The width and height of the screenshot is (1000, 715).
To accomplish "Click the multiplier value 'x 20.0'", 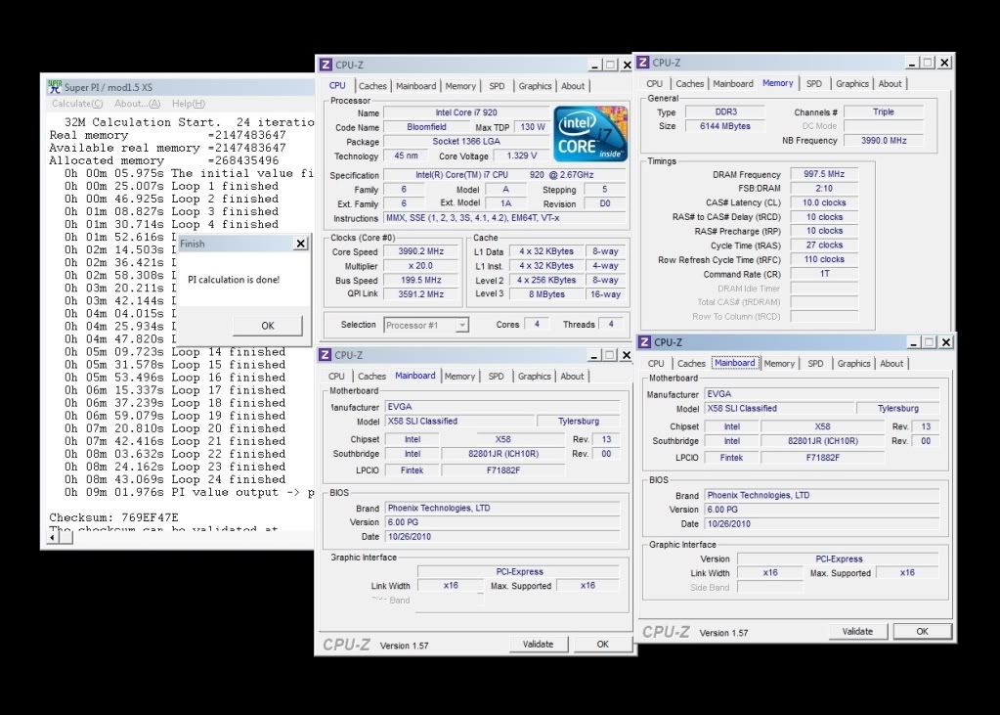I will 421,266.
